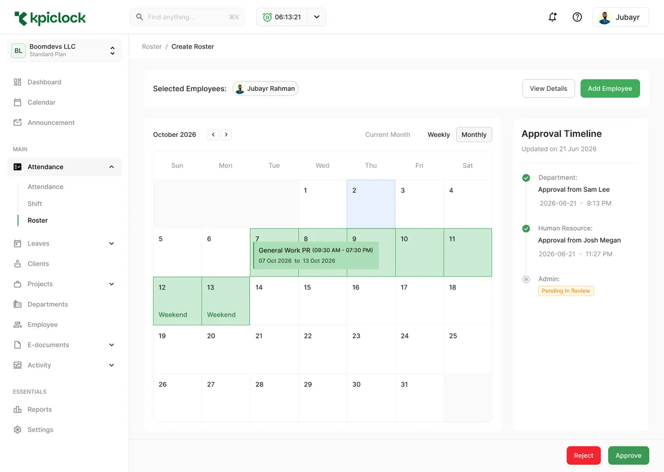Open the help question mark icon
Viewport: 664px width, 472px height.
577,17
